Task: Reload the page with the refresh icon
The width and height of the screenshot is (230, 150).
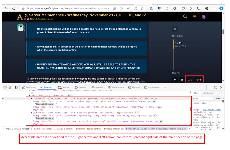Action: coord(14,8)
